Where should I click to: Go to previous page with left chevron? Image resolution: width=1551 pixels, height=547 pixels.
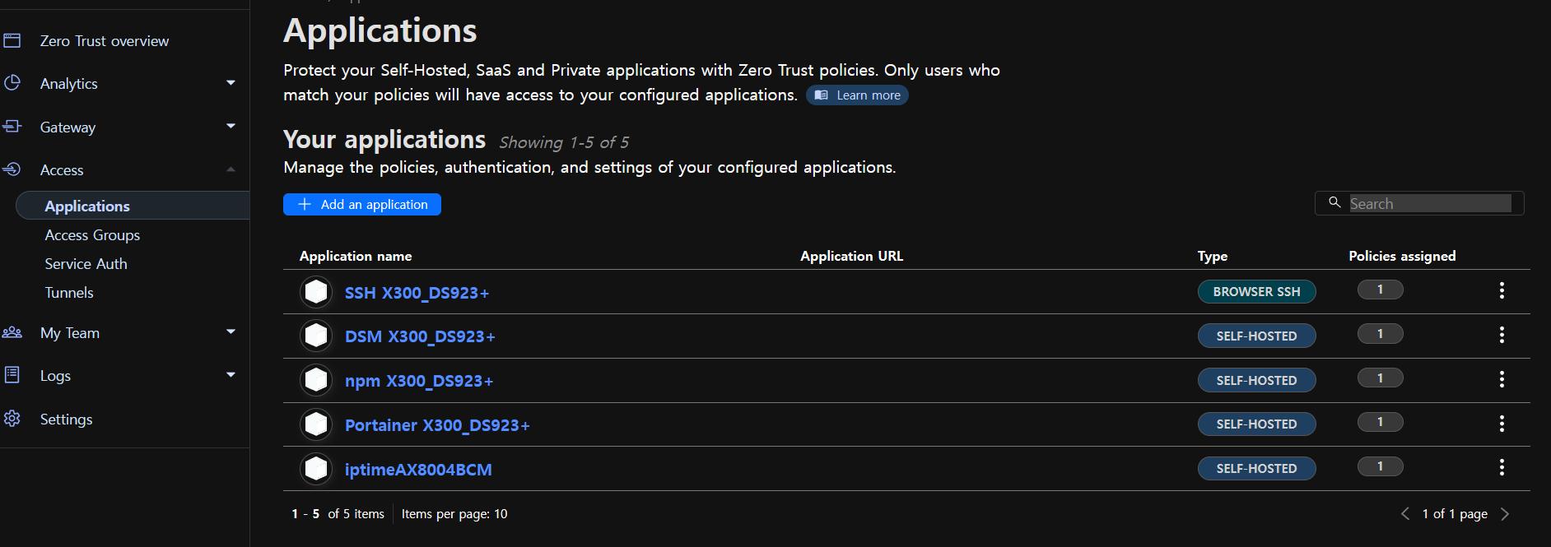coord(1405,514)
